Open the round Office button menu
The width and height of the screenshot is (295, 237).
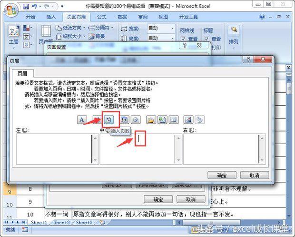click(x=11, y=10)
